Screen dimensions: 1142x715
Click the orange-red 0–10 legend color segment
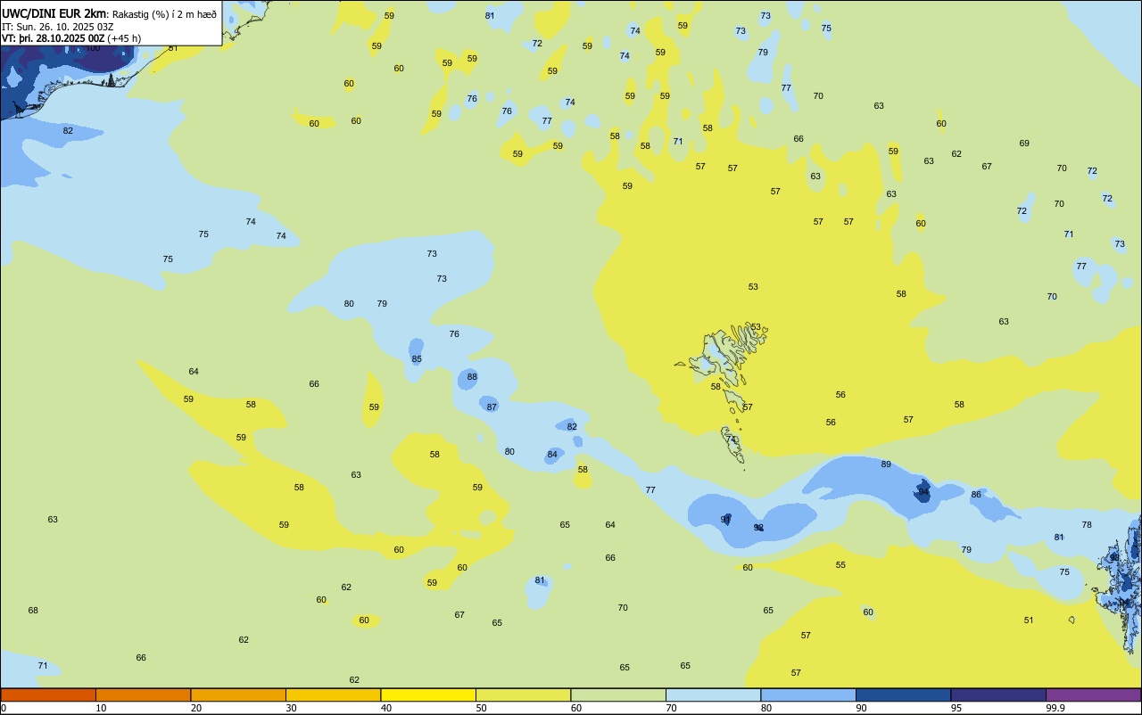click(48, 694)
